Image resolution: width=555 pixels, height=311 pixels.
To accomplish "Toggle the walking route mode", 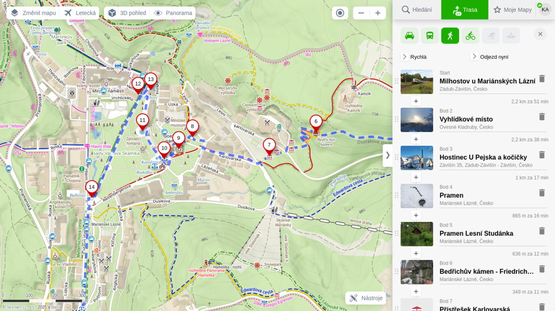I will [450, 35].
